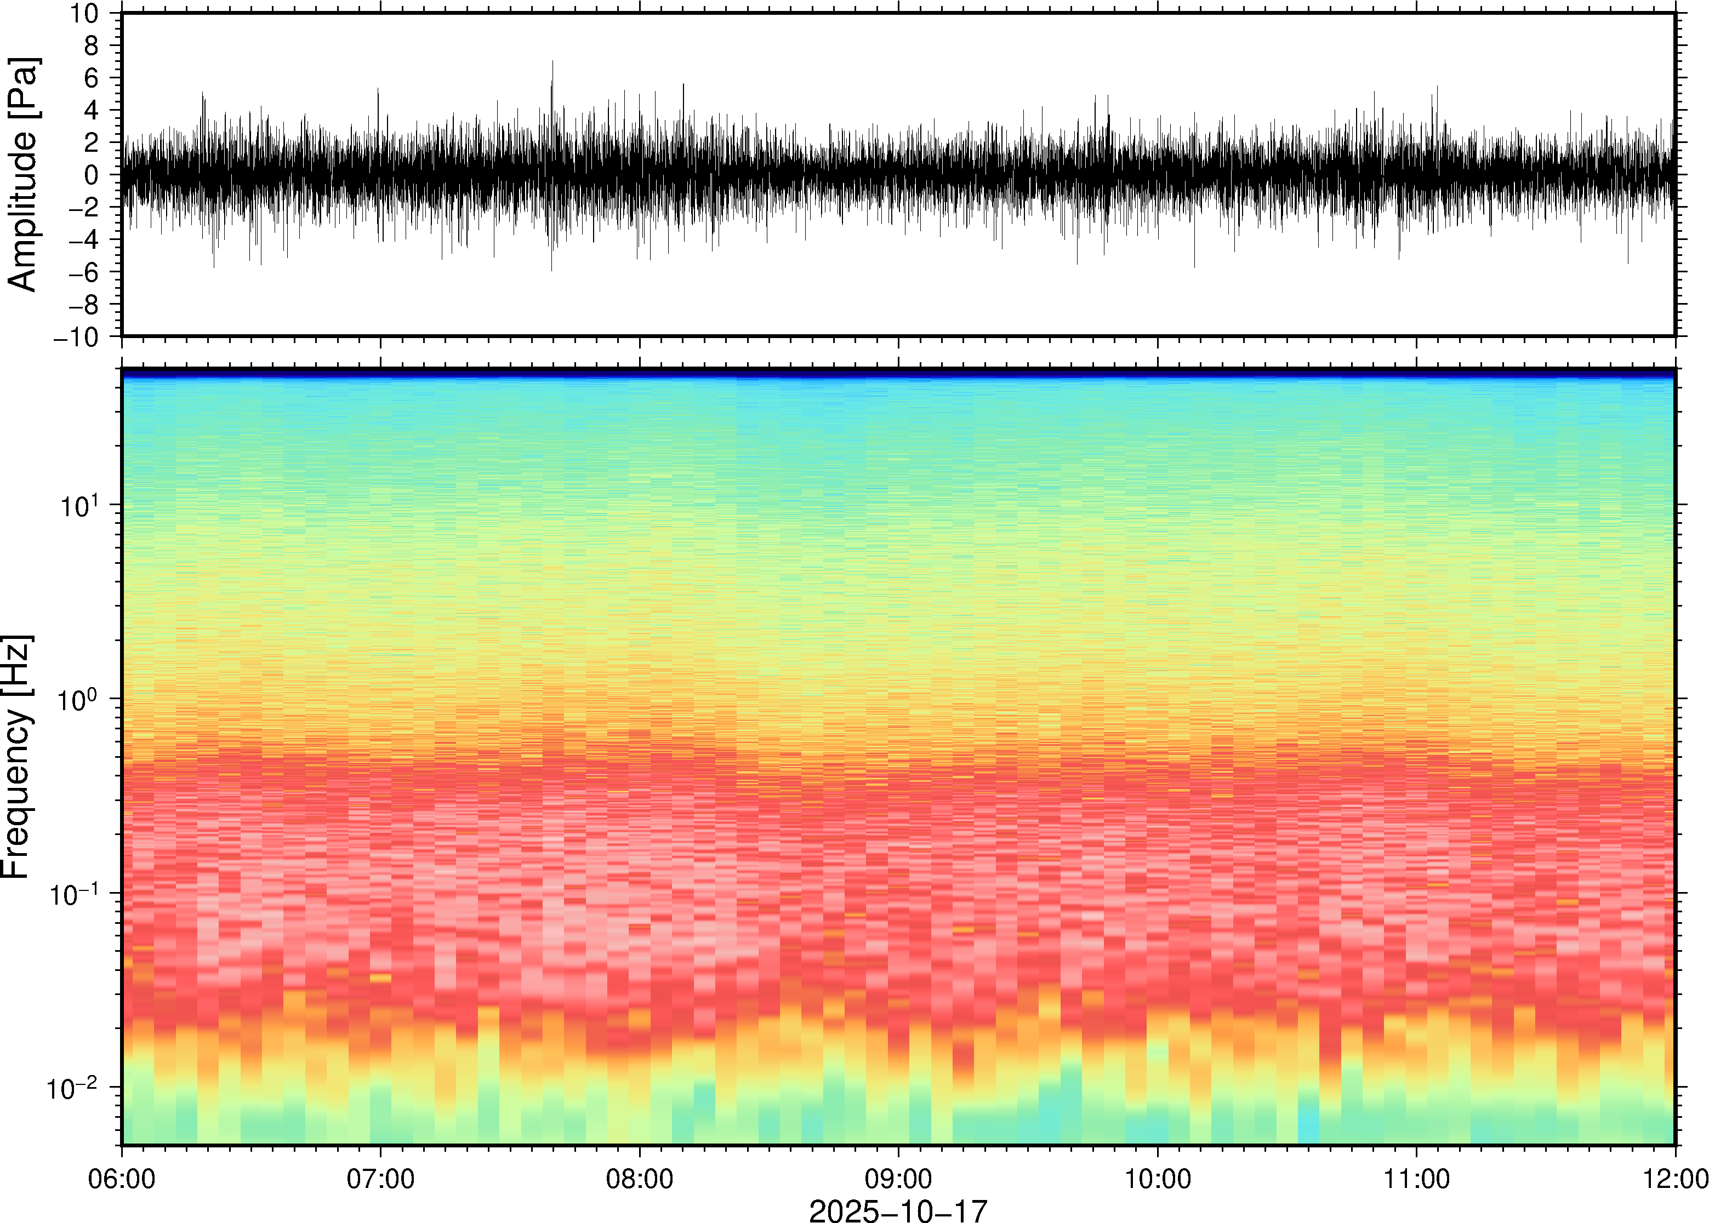Click the Amplitude [Pa] axis title
1709x1223 pixels.
point(22,175)
